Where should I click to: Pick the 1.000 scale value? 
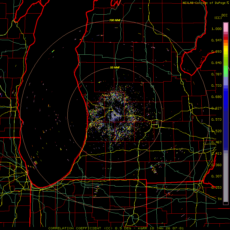pyautogui.click(x=216, y=29)
